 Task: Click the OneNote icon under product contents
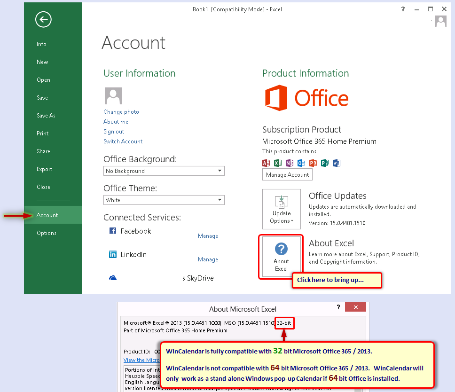[x=290, y=163]
